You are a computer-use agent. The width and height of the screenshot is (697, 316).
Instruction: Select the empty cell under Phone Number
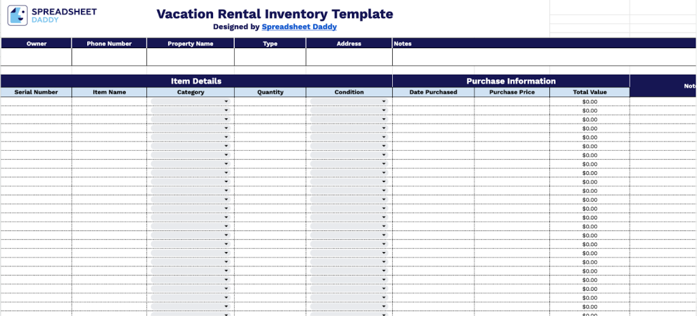click(109, 57)
